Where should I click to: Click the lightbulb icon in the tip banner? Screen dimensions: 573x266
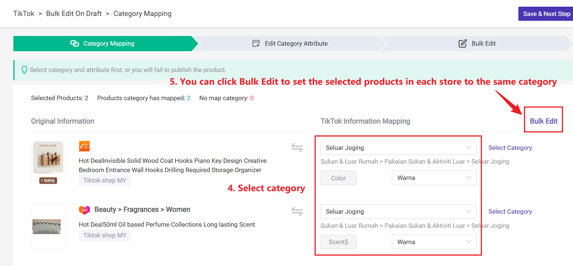24,70
